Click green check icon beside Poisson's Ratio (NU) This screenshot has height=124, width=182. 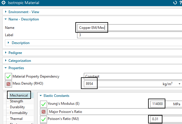click(44, 119)
